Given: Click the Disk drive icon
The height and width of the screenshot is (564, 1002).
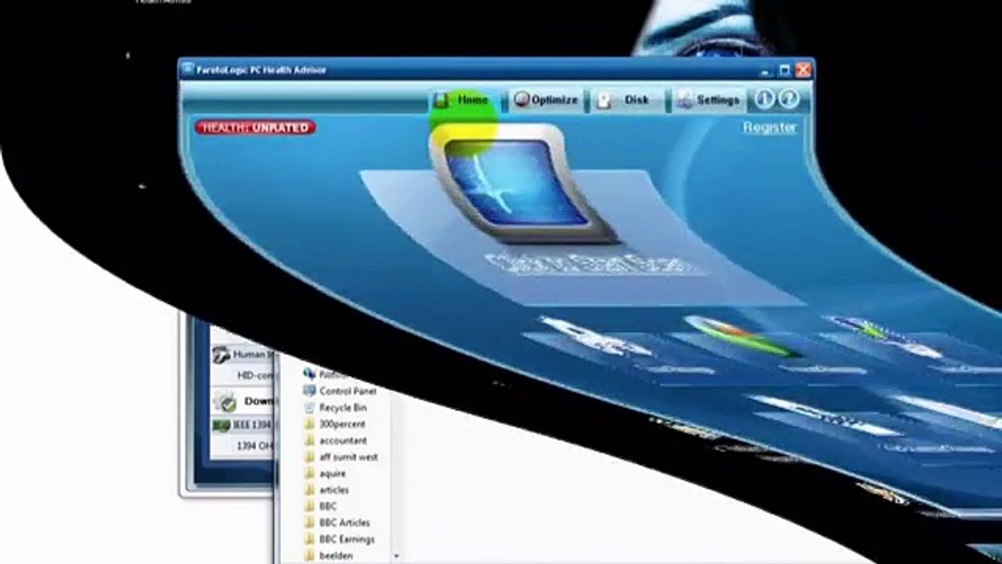Looking at the screenshot, I should pyautogui.click(x=604, y=100).
